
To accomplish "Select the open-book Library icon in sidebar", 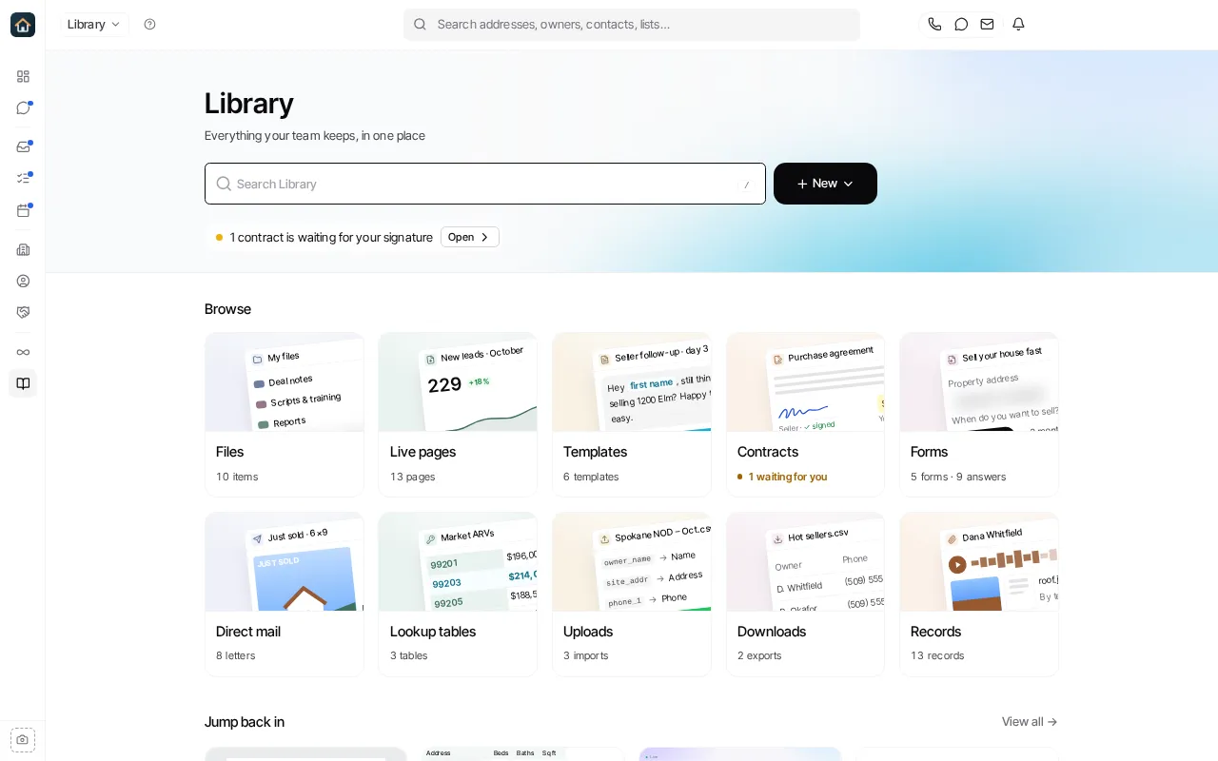I will (x=23, y=383).
